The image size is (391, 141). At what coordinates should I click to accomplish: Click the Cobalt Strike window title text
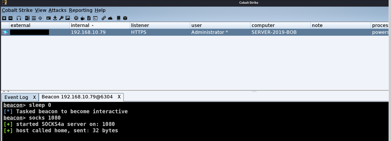pyautogui.click(x=249, y=3)
